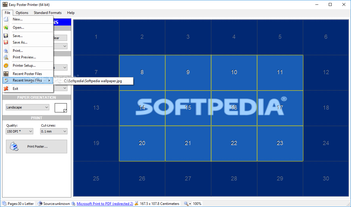Screen dimensions: 351x207
Task: Select poster tile number 20
Action: pos(142,143)
